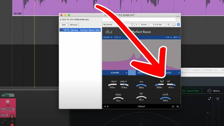
Task: Click the light blue block next to SHIMMER
Action: tap(132, 73)
